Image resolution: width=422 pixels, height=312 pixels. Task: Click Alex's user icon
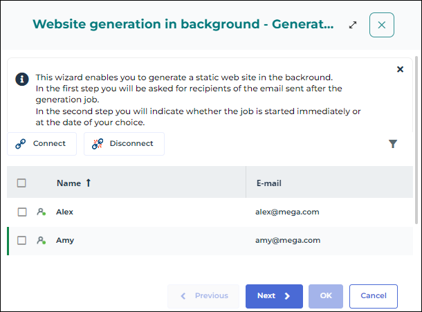pyautogui.click(x=42, y=212)
